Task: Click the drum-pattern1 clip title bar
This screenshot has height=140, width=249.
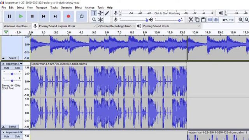Action: 218,133
